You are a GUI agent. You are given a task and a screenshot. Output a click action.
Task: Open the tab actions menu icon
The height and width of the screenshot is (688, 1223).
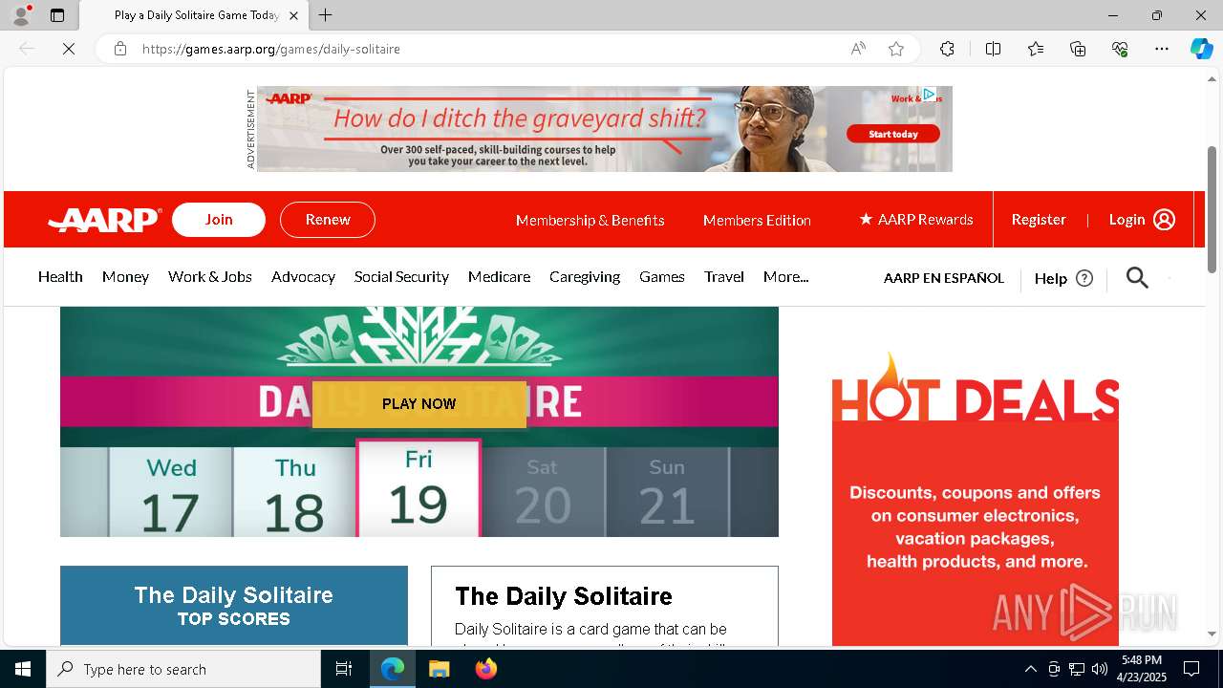point(57,15)
